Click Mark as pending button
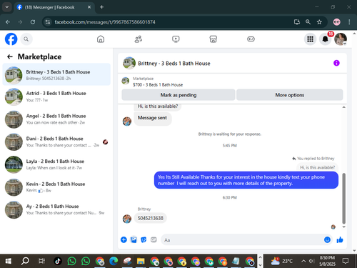357x268 pixels. tap(178, 95)
